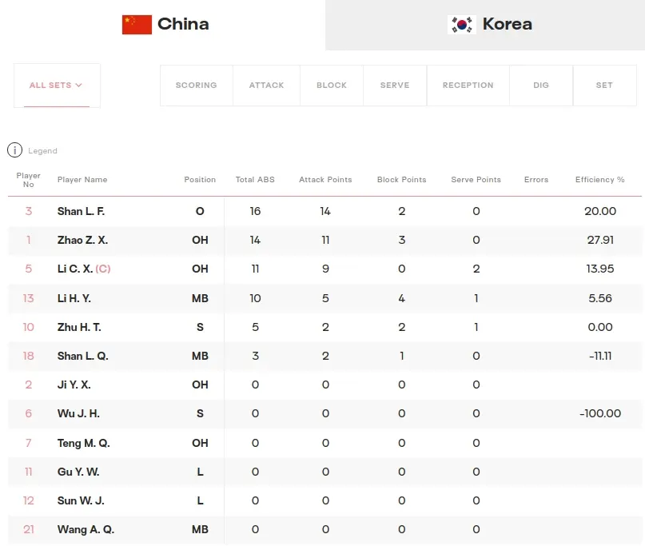This screenshot has width=645, height=546.
Task: Click efficiency value 20.00
Action: pos(600,211)
